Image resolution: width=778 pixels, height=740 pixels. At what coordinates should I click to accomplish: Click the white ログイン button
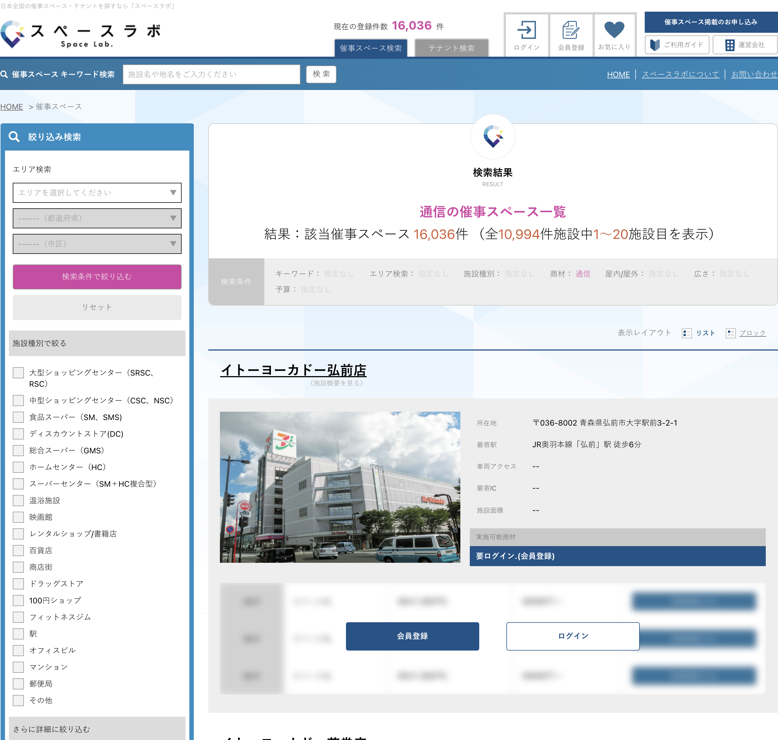(x=573, y=636)
